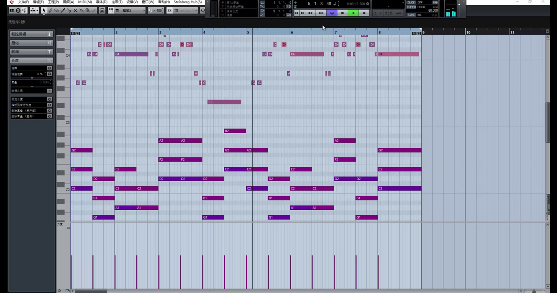
Task: Toggle the SYNC button
Action: [411, 15]
